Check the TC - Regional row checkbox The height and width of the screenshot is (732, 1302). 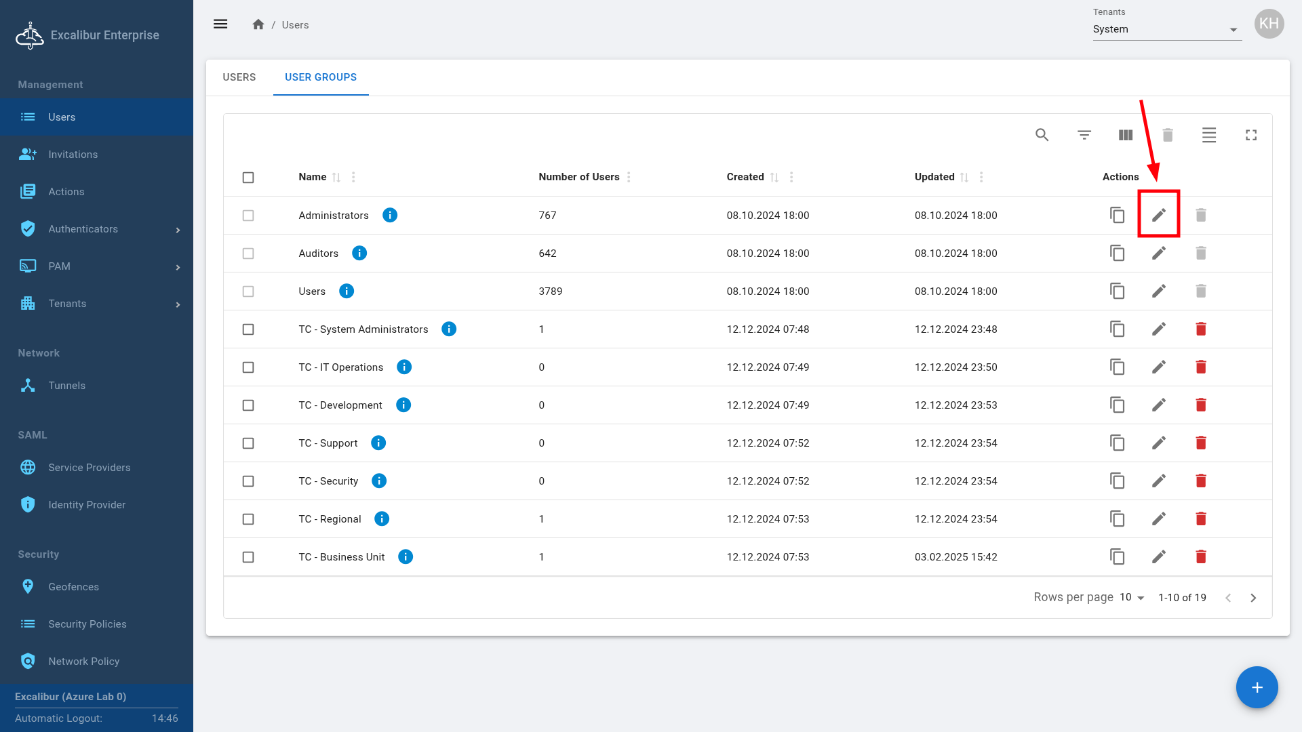click(248, 519)
